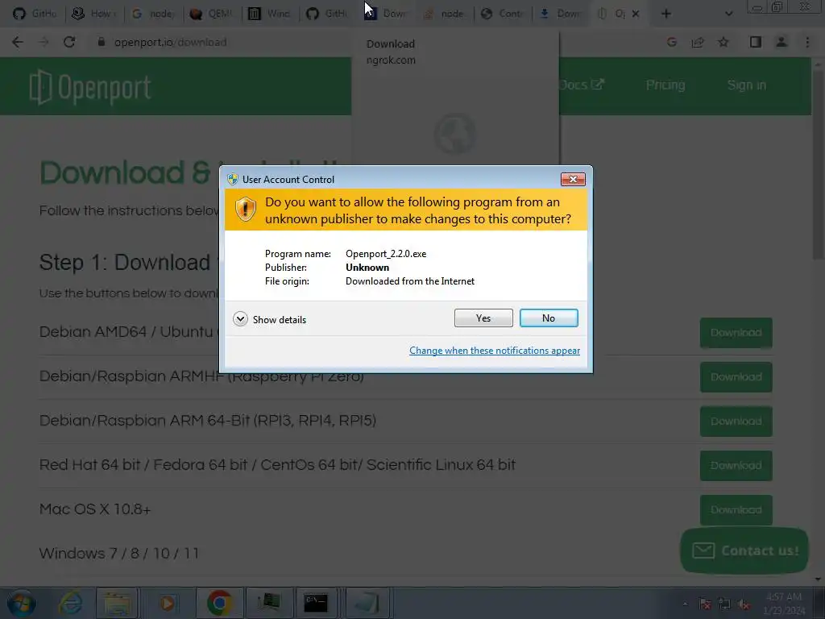The height and width of the screenshot is (619, 825).
Task: Click the Google icon in address bar
Action: click(671, 42)
